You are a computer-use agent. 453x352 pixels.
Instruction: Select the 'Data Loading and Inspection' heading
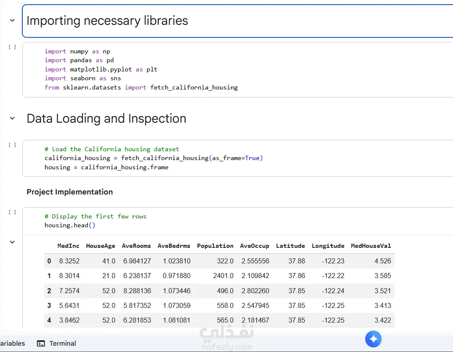click(x=106, y=118)
